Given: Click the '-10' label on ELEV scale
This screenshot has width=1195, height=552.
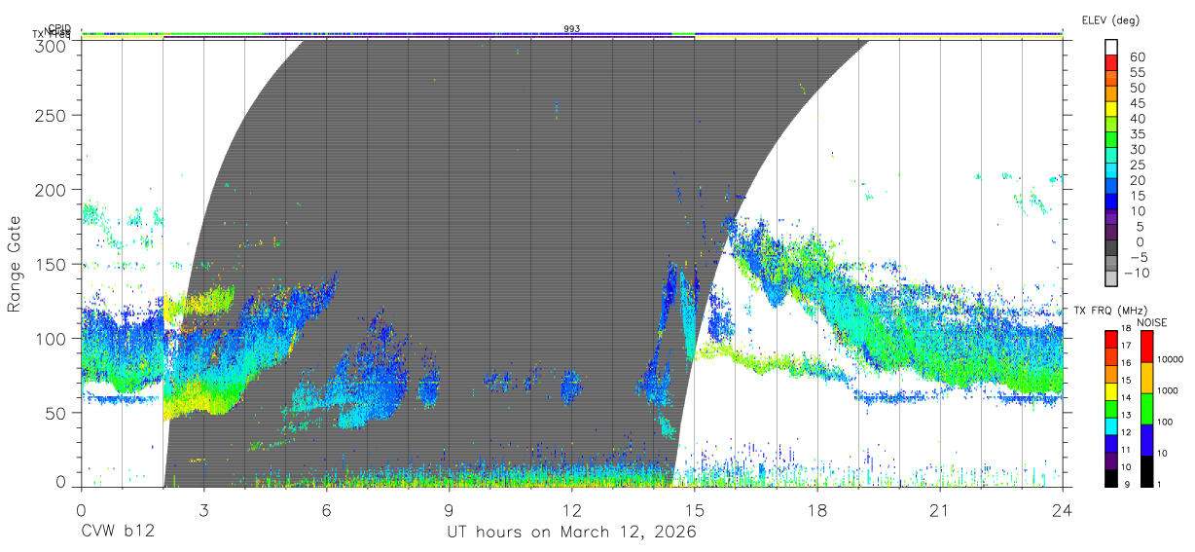Looking at the screenshot, I should [1138, 273].
